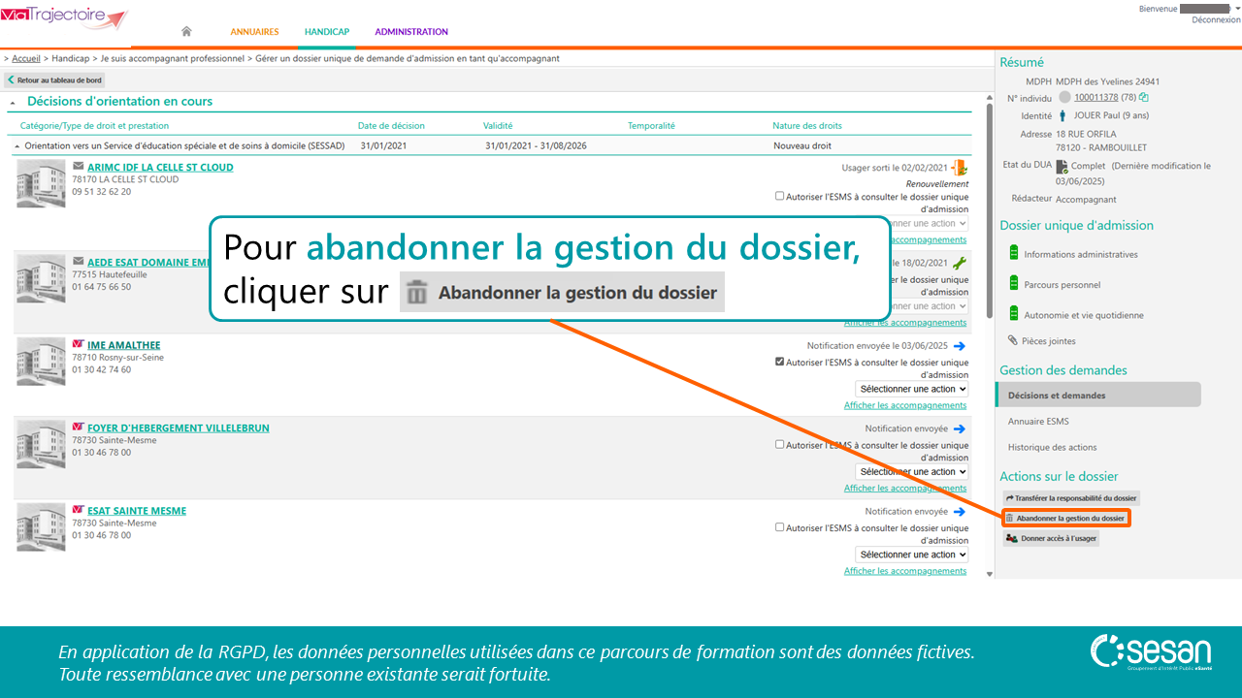1242x698 pixels.
Task: Click the Validité column header
Action: [498, 125]
